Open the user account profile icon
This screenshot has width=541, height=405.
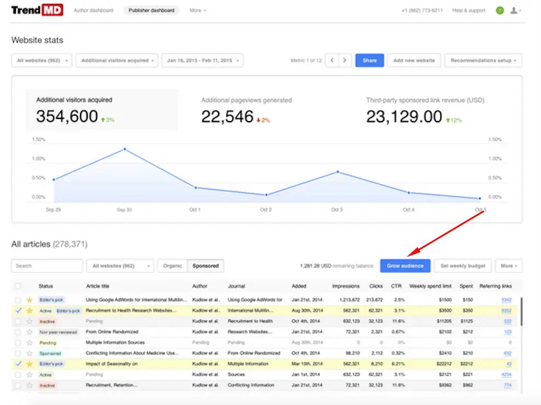pos(515,10)
